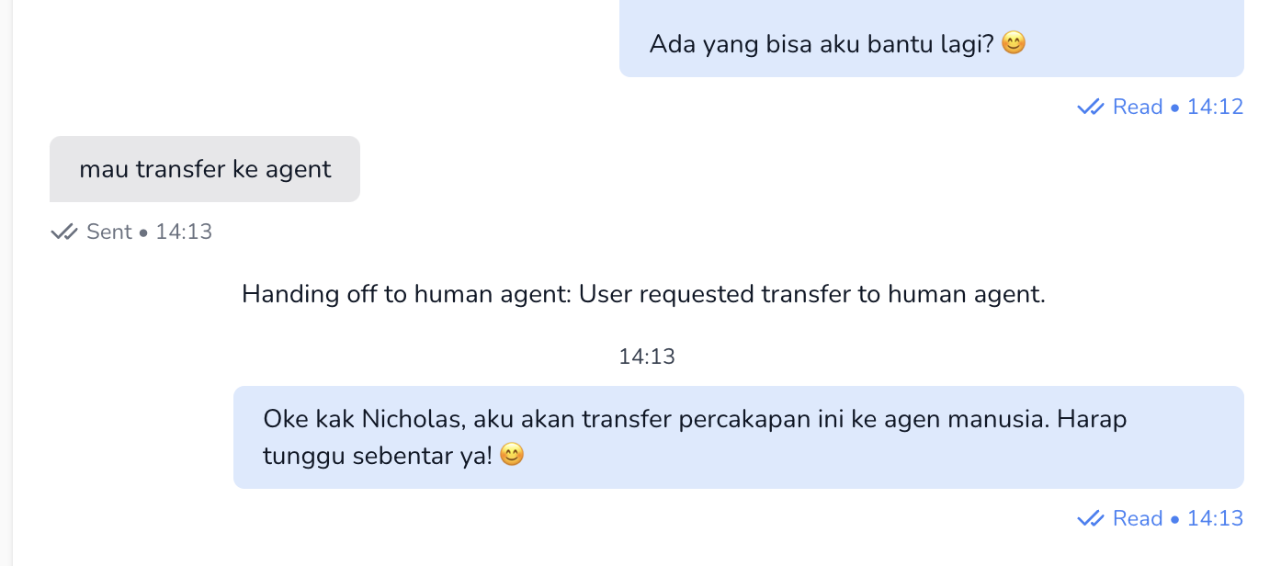This screenshot has width=1281, height=566.
Task: Click the 14:13 time beside the last Read
Action: tap(1215, 519)
